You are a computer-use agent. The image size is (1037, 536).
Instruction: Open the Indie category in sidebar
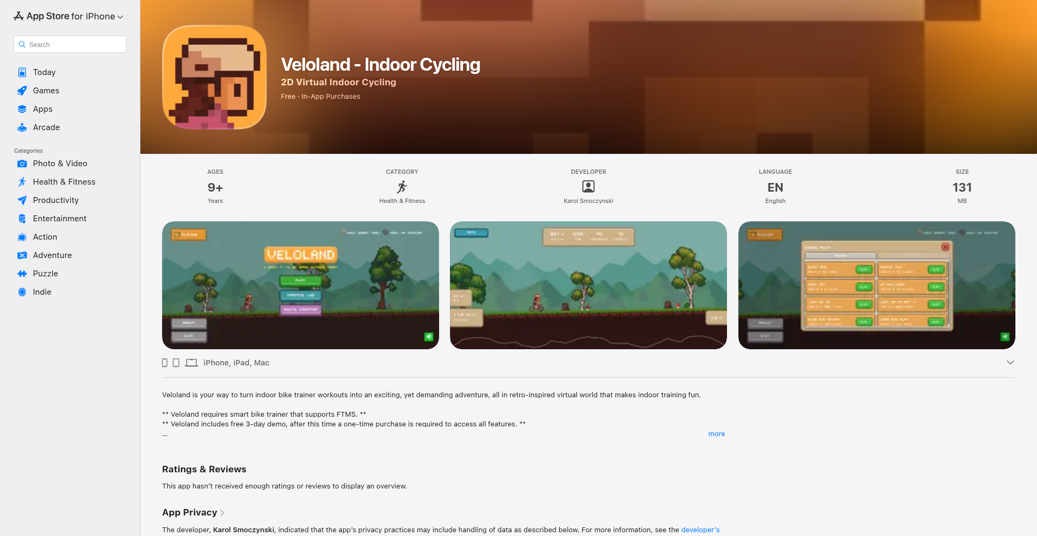coord(42,292)
